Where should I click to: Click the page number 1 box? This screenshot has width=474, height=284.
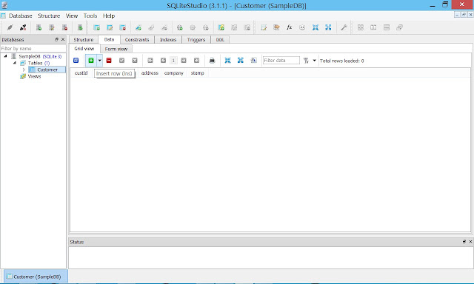173,61
